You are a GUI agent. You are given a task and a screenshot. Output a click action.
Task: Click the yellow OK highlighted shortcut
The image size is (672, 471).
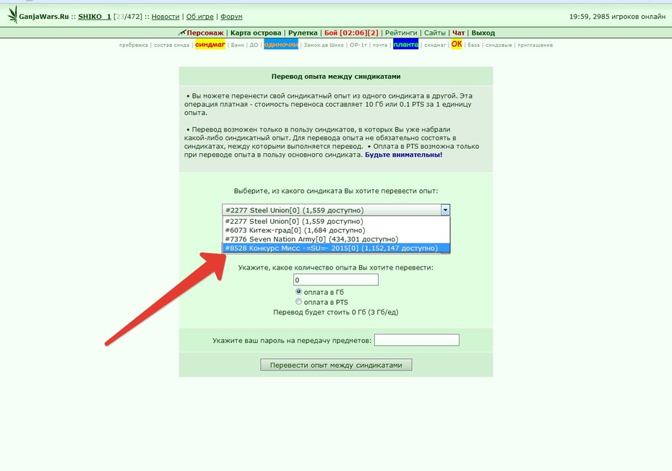(457, 44)
